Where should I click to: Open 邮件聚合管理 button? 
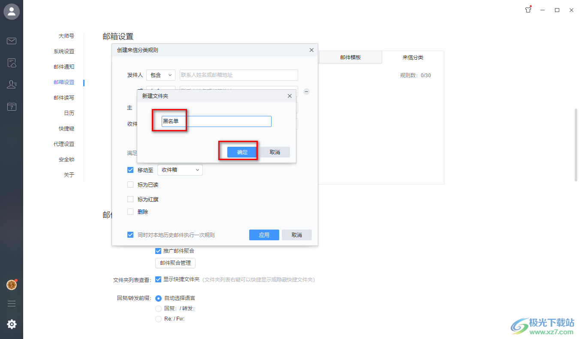point(175,263)
